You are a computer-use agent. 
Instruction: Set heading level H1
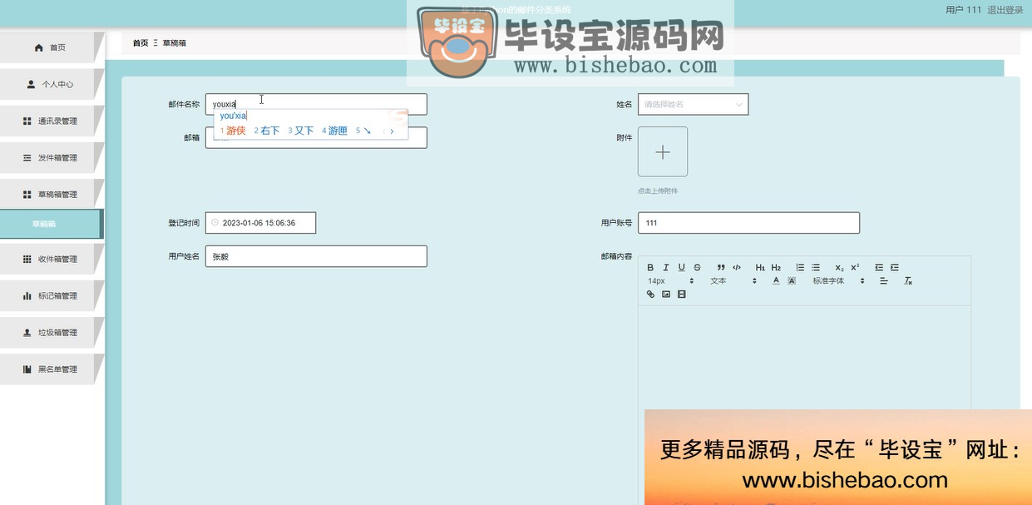(x=760, y=267)
